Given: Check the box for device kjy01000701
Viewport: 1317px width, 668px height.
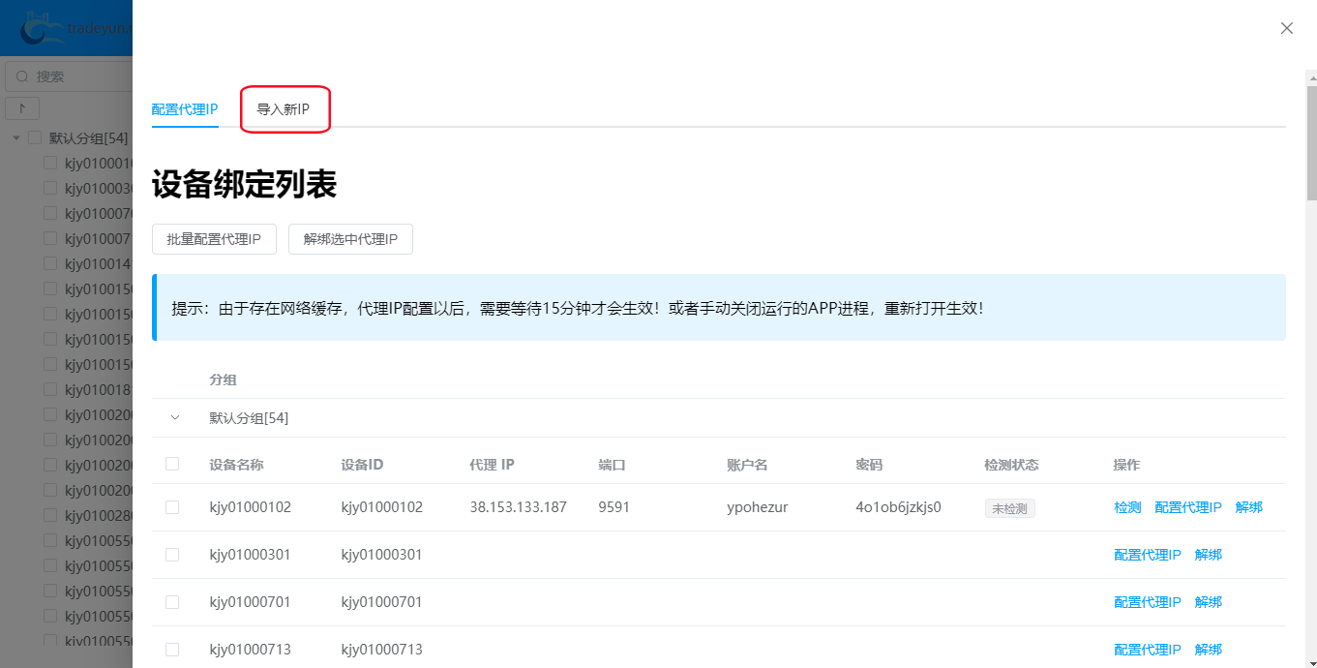Looking at the screenshot, I should click(172, 602).
